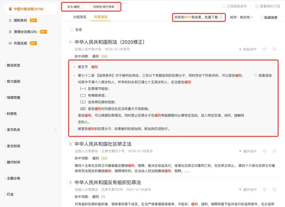Image resolution: width=285 pixels, height=207 pixels.
Task: Open the 中华人民共和国社区矫正法 title link
Action: point(103,144)
